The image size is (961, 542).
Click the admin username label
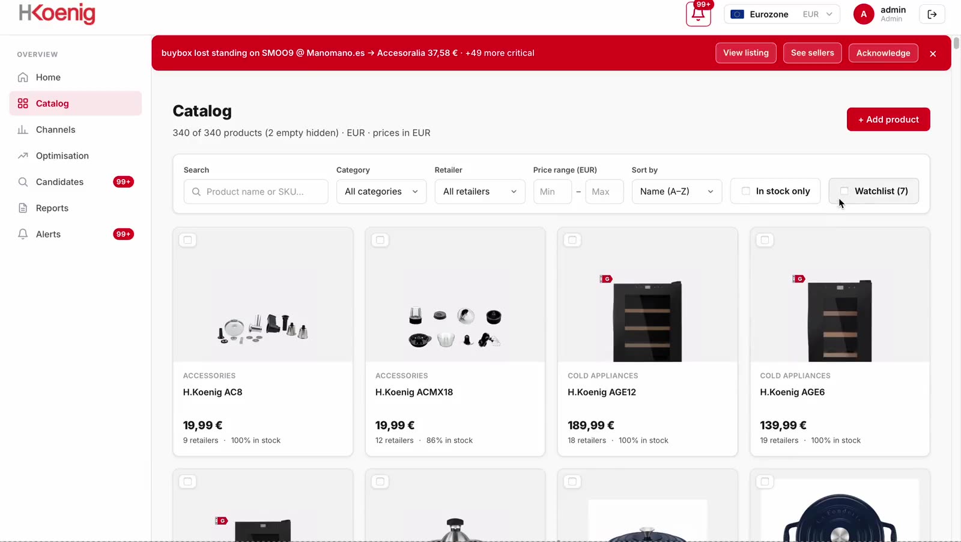(893, 10)
